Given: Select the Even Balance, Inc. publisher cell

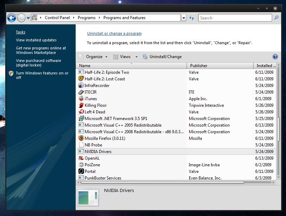Looking at the screenshot, I should 205,178.
